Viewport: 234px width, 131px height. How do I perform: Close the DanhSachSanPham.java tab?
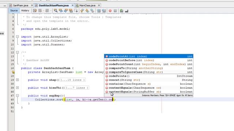coord(72,5)
